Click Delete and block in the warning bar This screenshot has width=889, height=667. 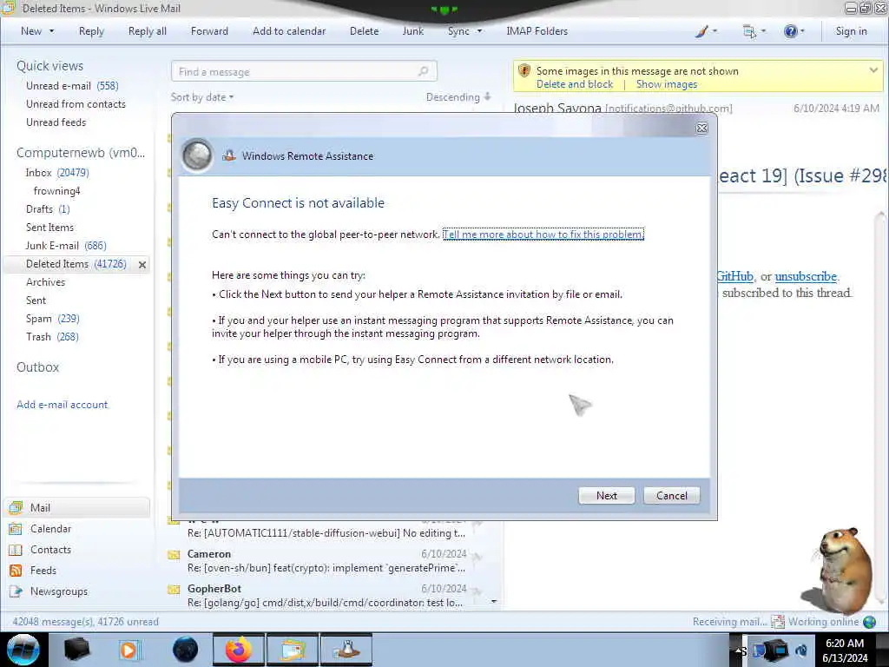pyautogui.click(x=575, y=84)
